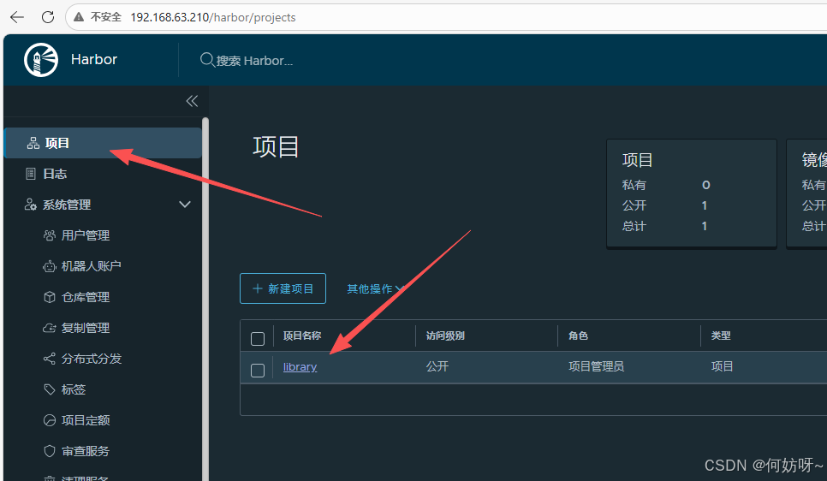Open 用户管理 in the sidebar
This screenshot has height=481, width=827.
(86, 235)
